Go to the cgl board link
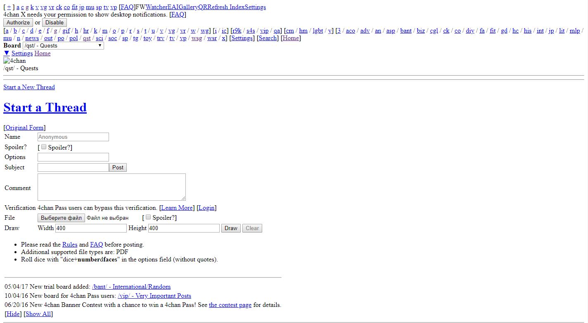 pos(434,31)
